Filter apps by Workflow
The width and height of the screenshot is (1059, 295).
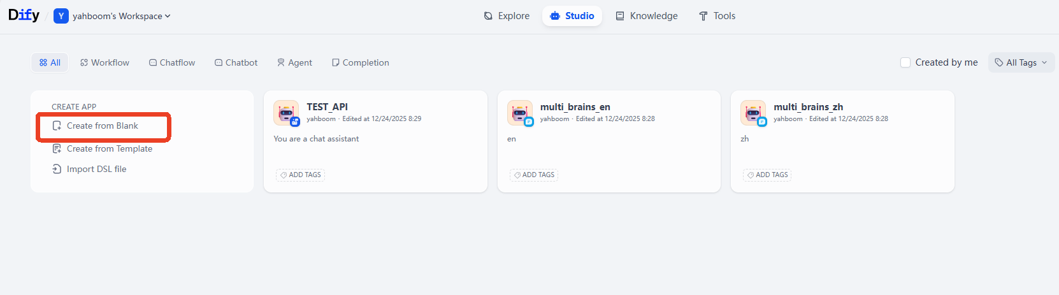pyautogui.click(x=104, y=62)
